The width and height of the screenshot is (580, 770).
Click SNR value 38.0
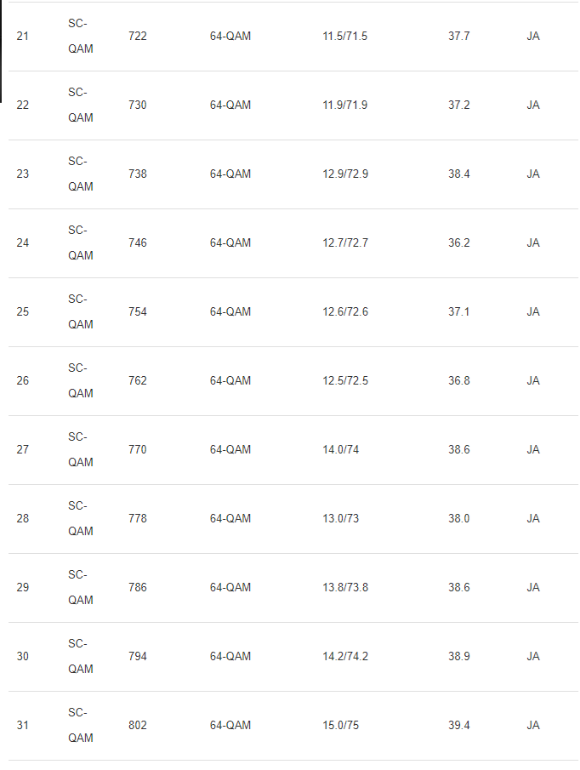458,518
